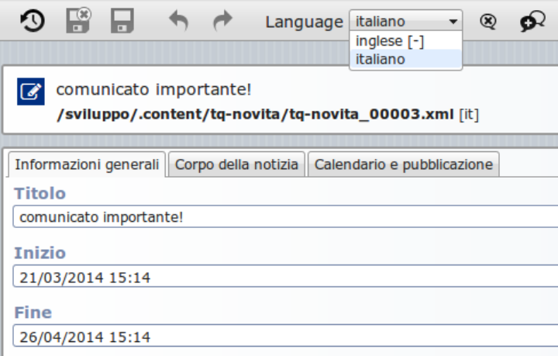Click the Language label in the toolbar
The image size is (558, 356).
pyautogui.click(x=305, y=22)
